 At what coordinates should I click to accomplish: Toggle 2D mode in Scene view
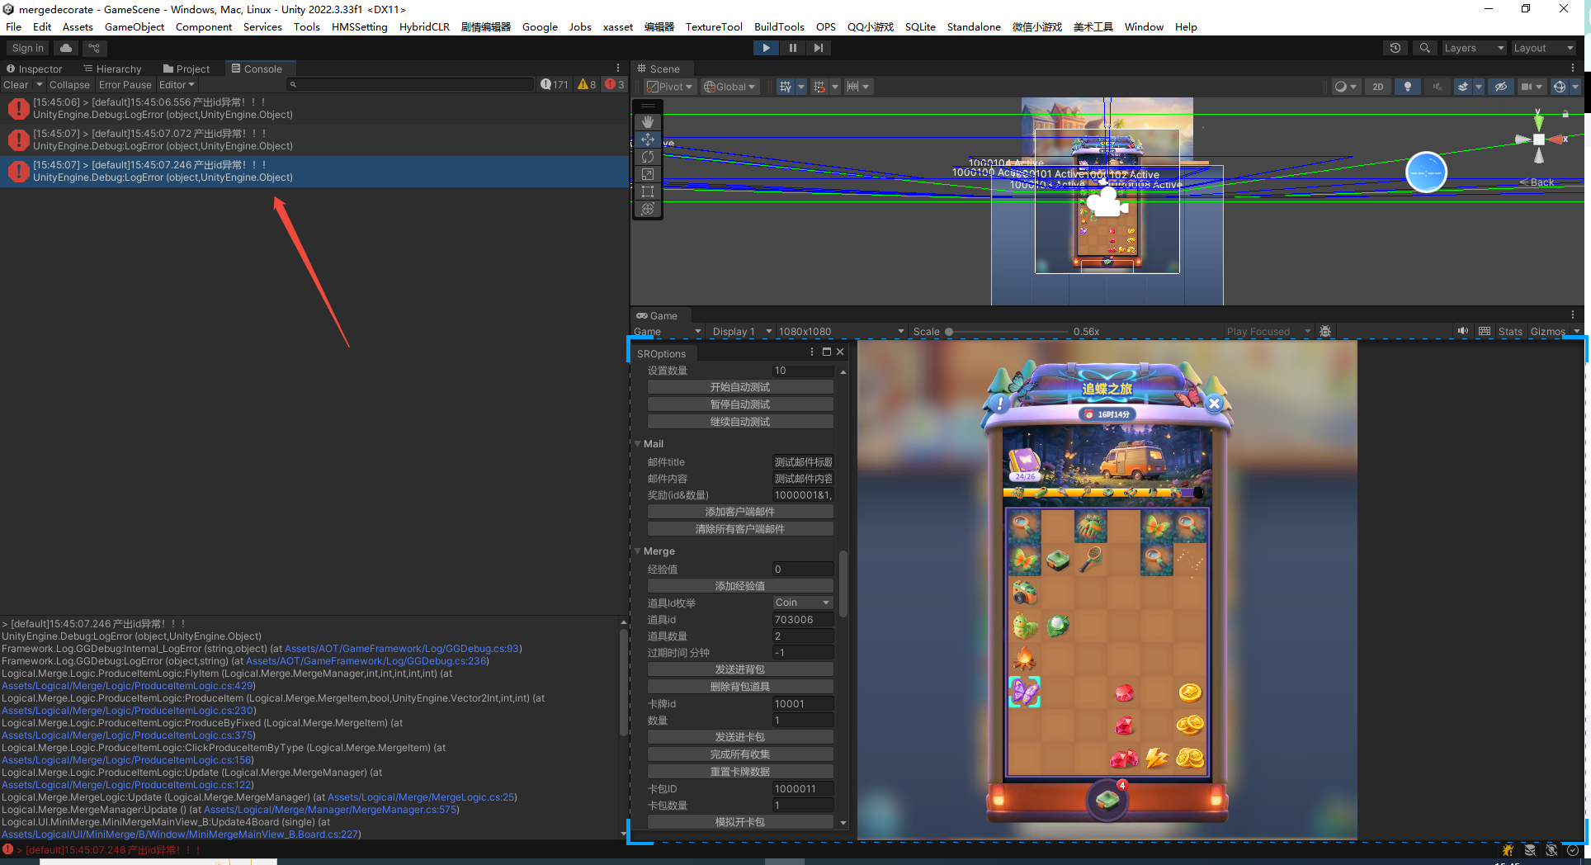coord(1378,87)
